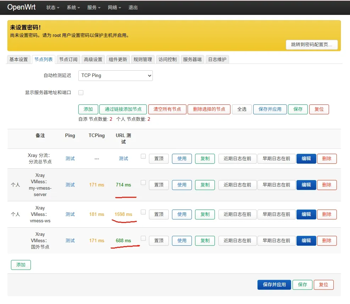Click 早期日志在前 in 分流总节点 row
This screenshot has height=304, width=350.
click(x=276, y=159)
